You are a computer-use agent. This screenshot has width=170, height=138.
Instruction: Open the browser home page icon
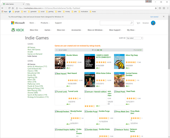point(13,8)
